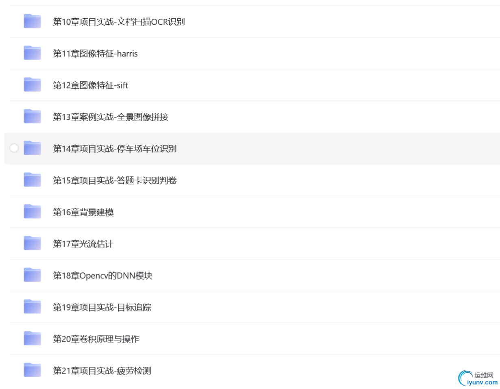Open the 第20章卷积原理与操作 folder name
Screen dimensions: 500x389
pyautogui.click(x=96, y=339)
